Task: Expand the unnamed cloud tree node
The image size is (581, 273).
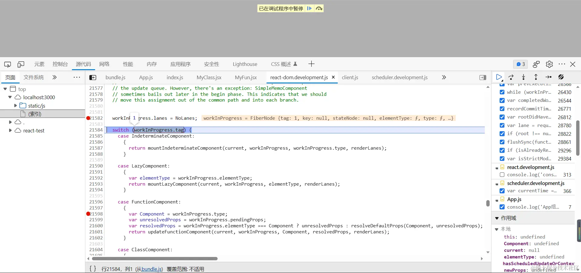Action: [10, 122]
